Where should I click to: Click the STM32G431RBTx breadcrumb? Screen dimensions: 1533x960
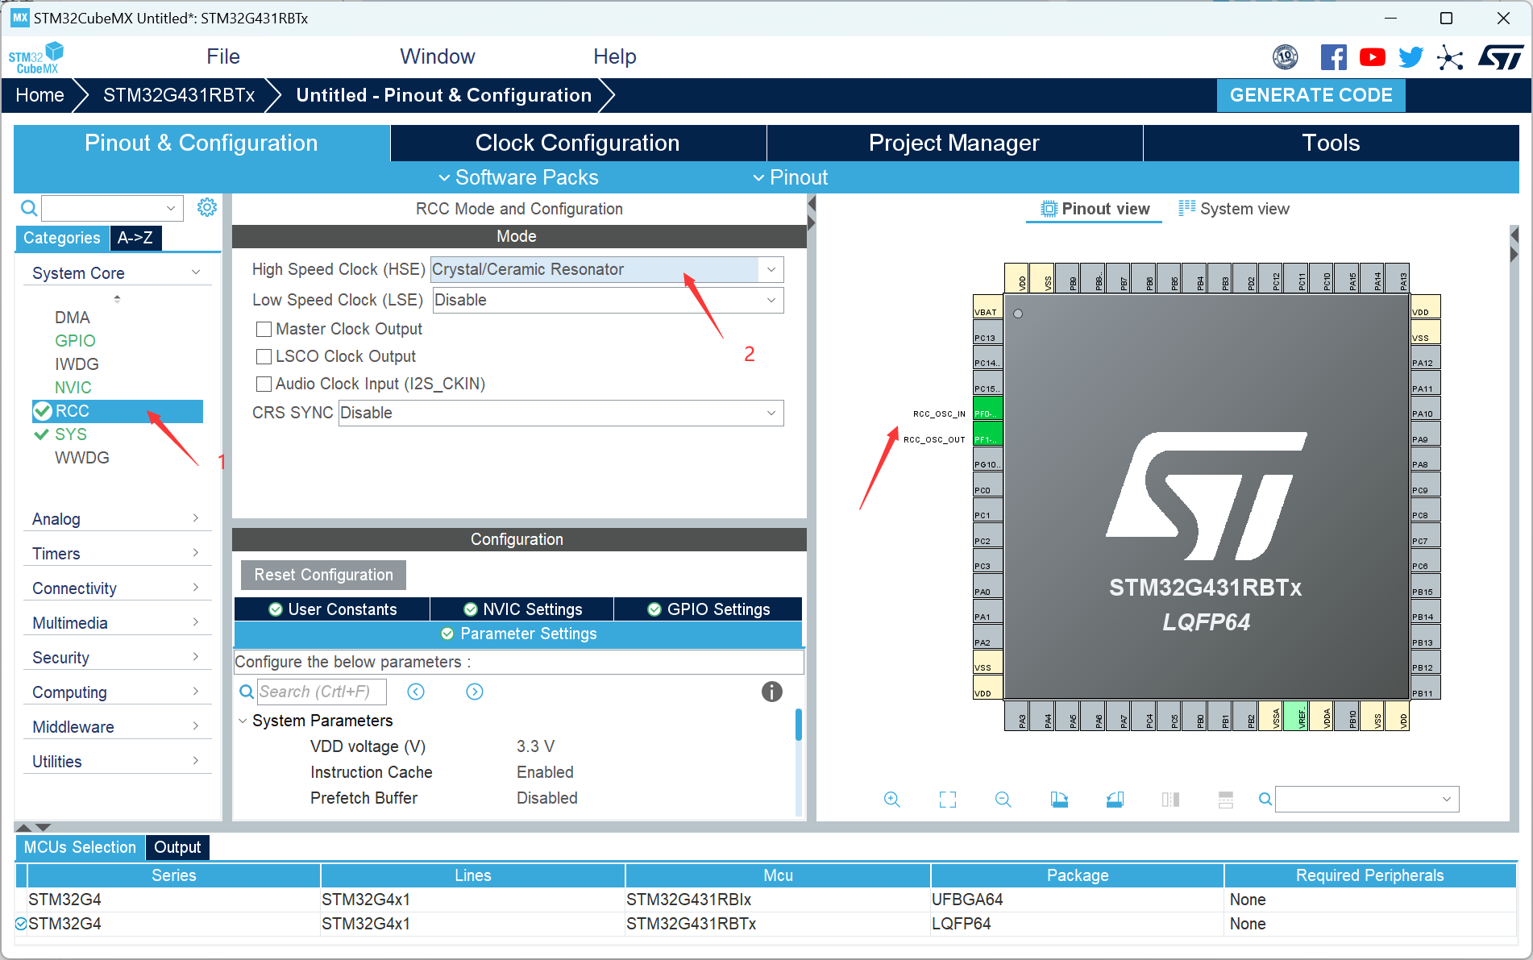(179, 95)
